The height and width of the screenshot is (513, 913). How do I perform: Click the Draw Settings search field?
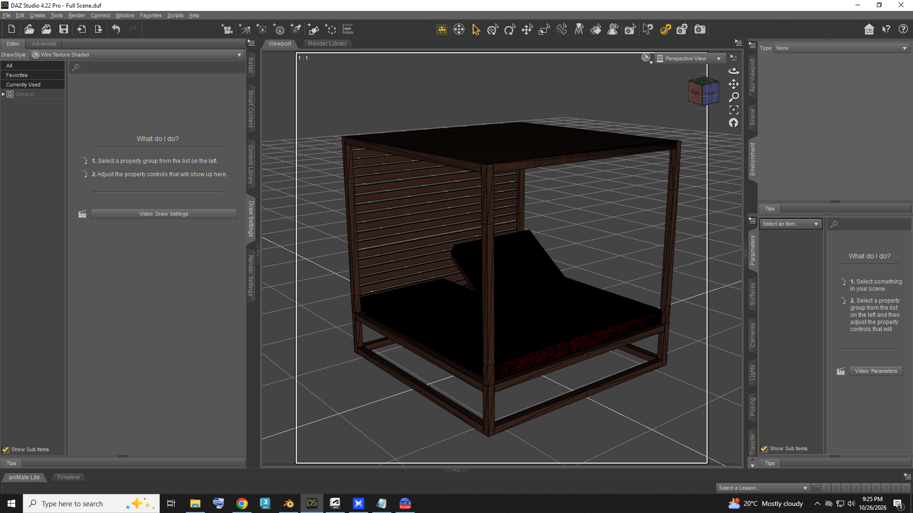click(x=164, y=68)
